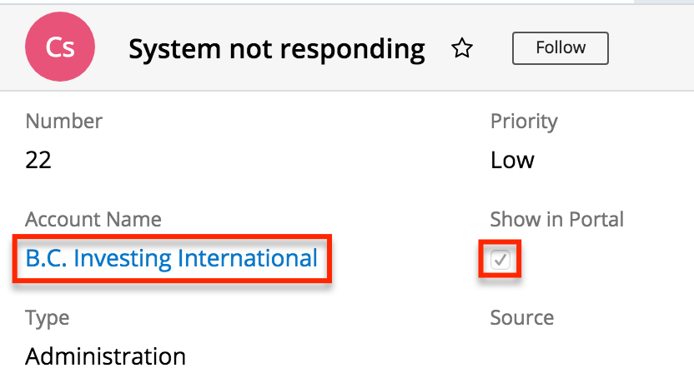This screenshot has height=383, width=694.
Task: Click the Source field label
Action: point(521,318)
